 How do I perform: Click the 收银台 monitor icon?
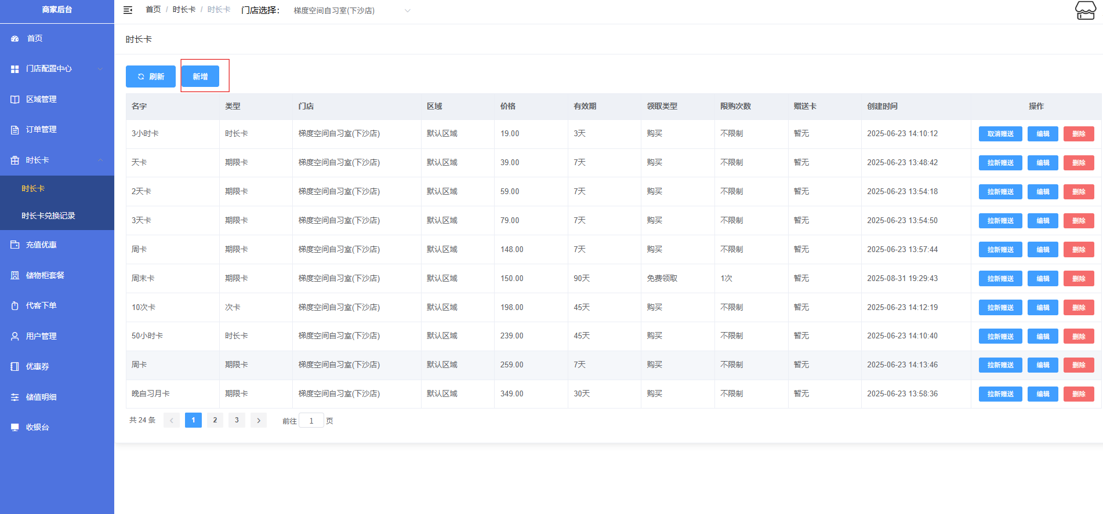[x=15, y=427]
